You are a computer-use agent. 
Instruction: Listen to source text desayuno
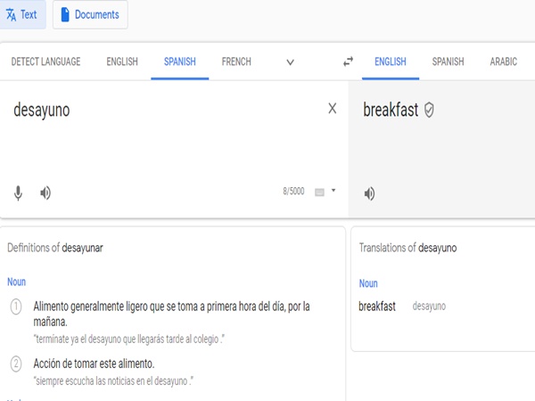click(45, 192)
